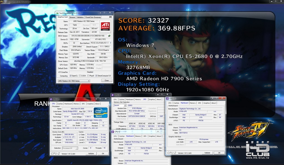Click OK in the CPU-Z Graphic Interface window
The width and height of the screenshot is (284, 165).
click(219, 153)
